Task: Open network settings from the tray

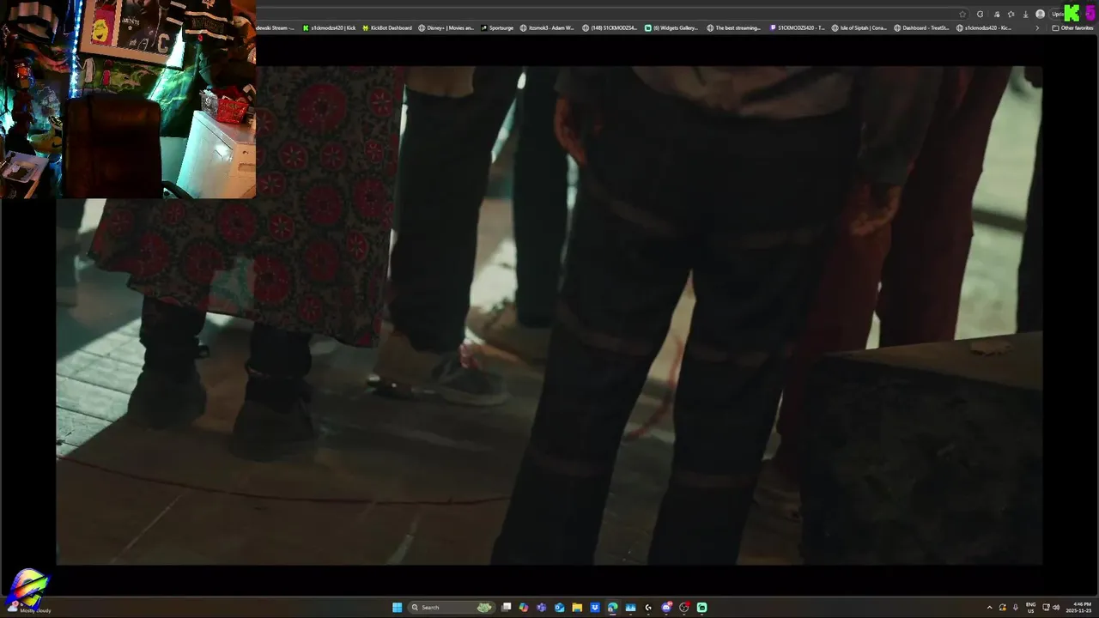Action: click(x=1046, y=608)
